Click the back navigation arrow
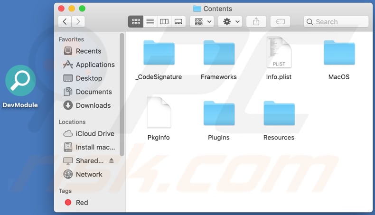375x215 pixels. click(65, 22)
